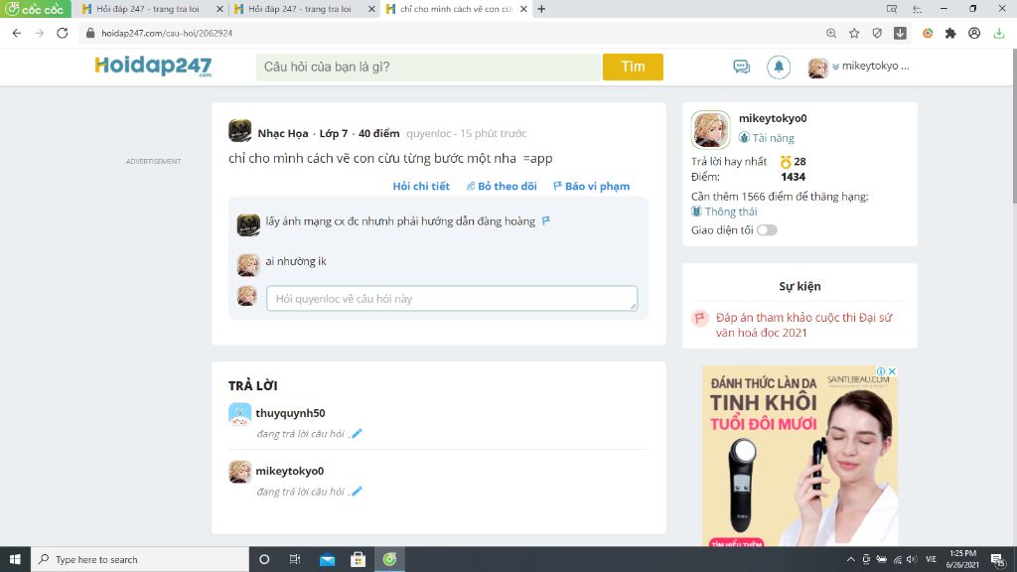This screenshot has height=572, width=1017.
Task: Go back with the browser back arrow
Action: pos(17,33)
